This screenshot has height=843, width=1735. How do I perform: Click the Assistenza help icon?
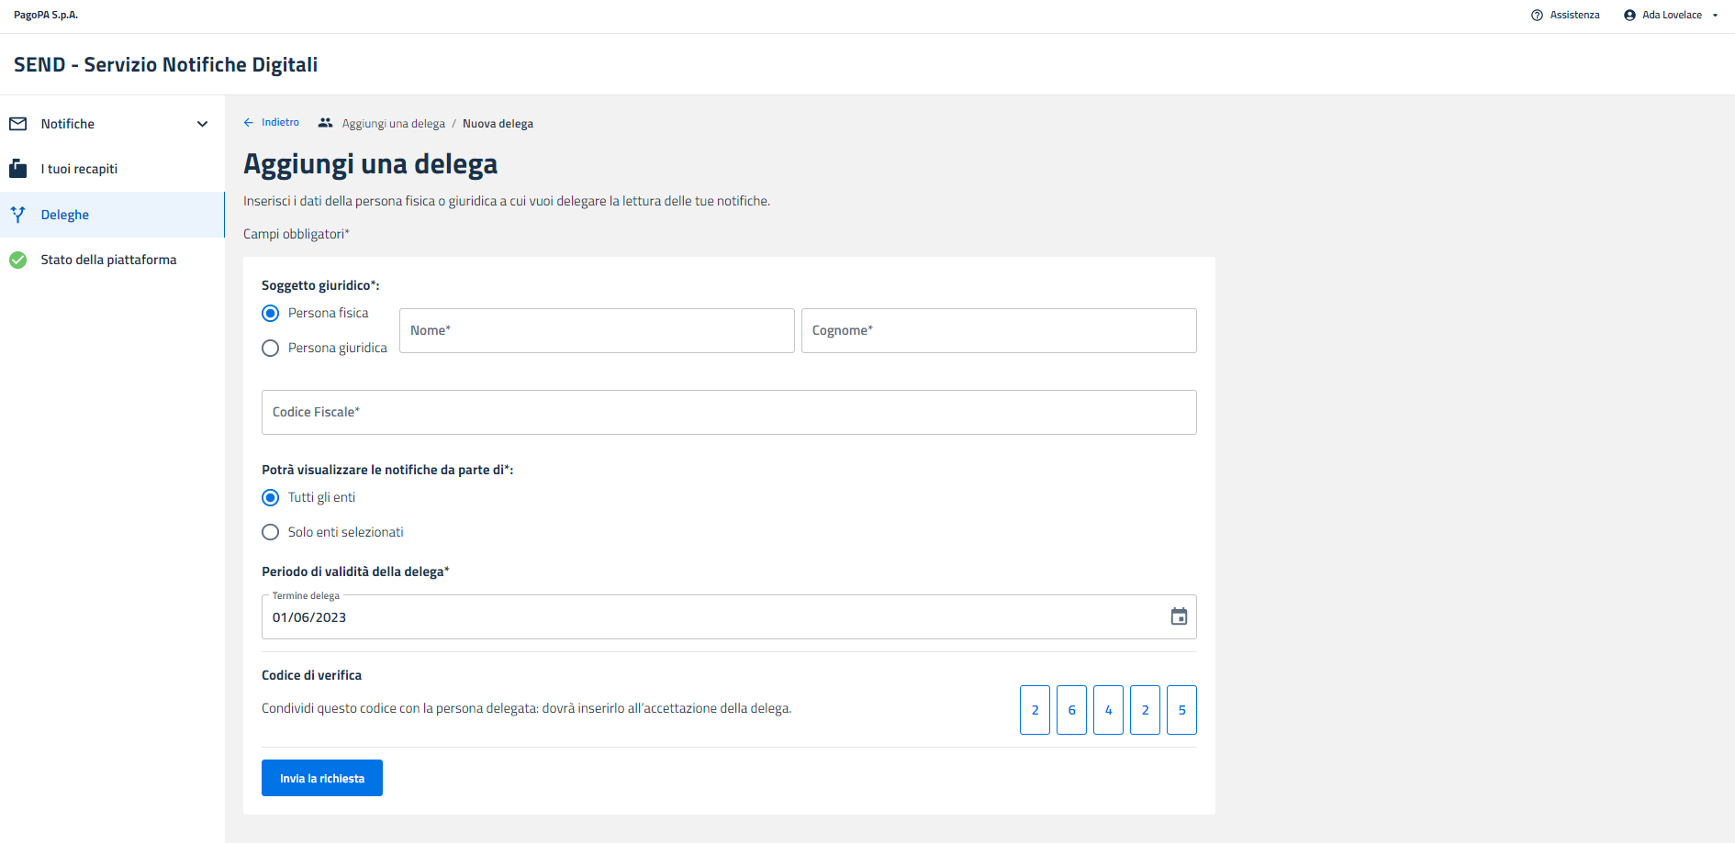click(x=1537, y=16)
